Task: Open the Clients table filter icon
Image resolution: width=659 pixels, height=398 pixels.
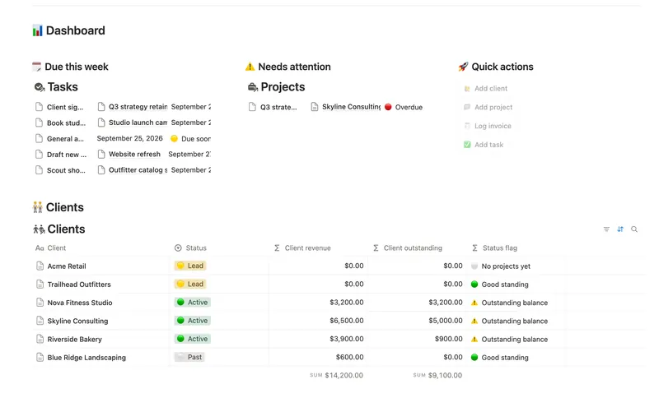Action: [x=606, y=229]
